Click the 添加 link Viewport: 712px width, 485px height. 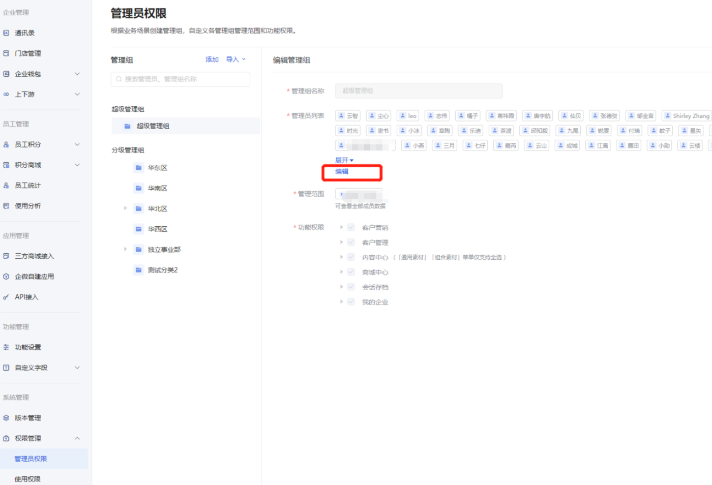pyautogui.click(x=212, y=59)
